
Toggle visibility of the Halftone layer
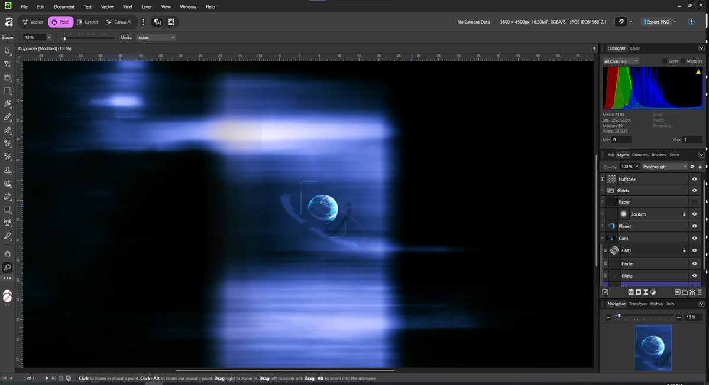pos(695,178)
